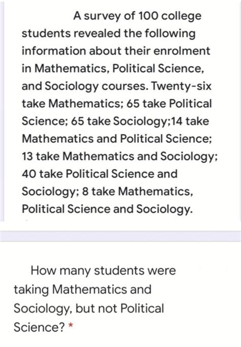The height and width of the screenshot is (347, 241).
Task: Click the left purple border of description card
Action: click(2, 111)
